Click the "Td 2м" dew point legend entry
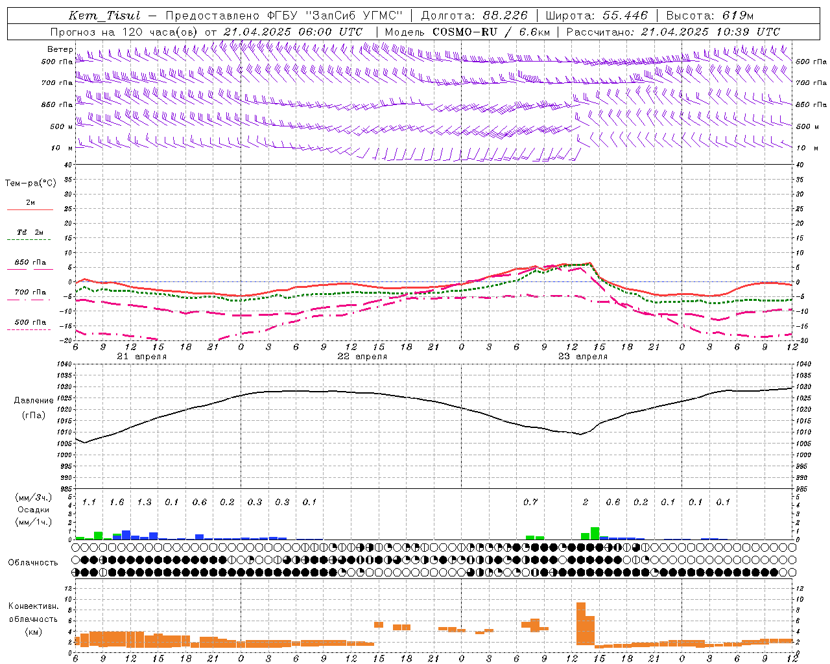 point(30,232)
